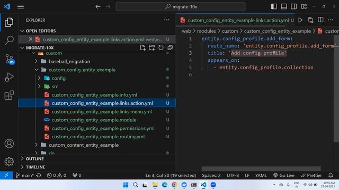Change encoding via UTF-8
This screenshot has width=339, height=190.
click(x=233, y=175)
